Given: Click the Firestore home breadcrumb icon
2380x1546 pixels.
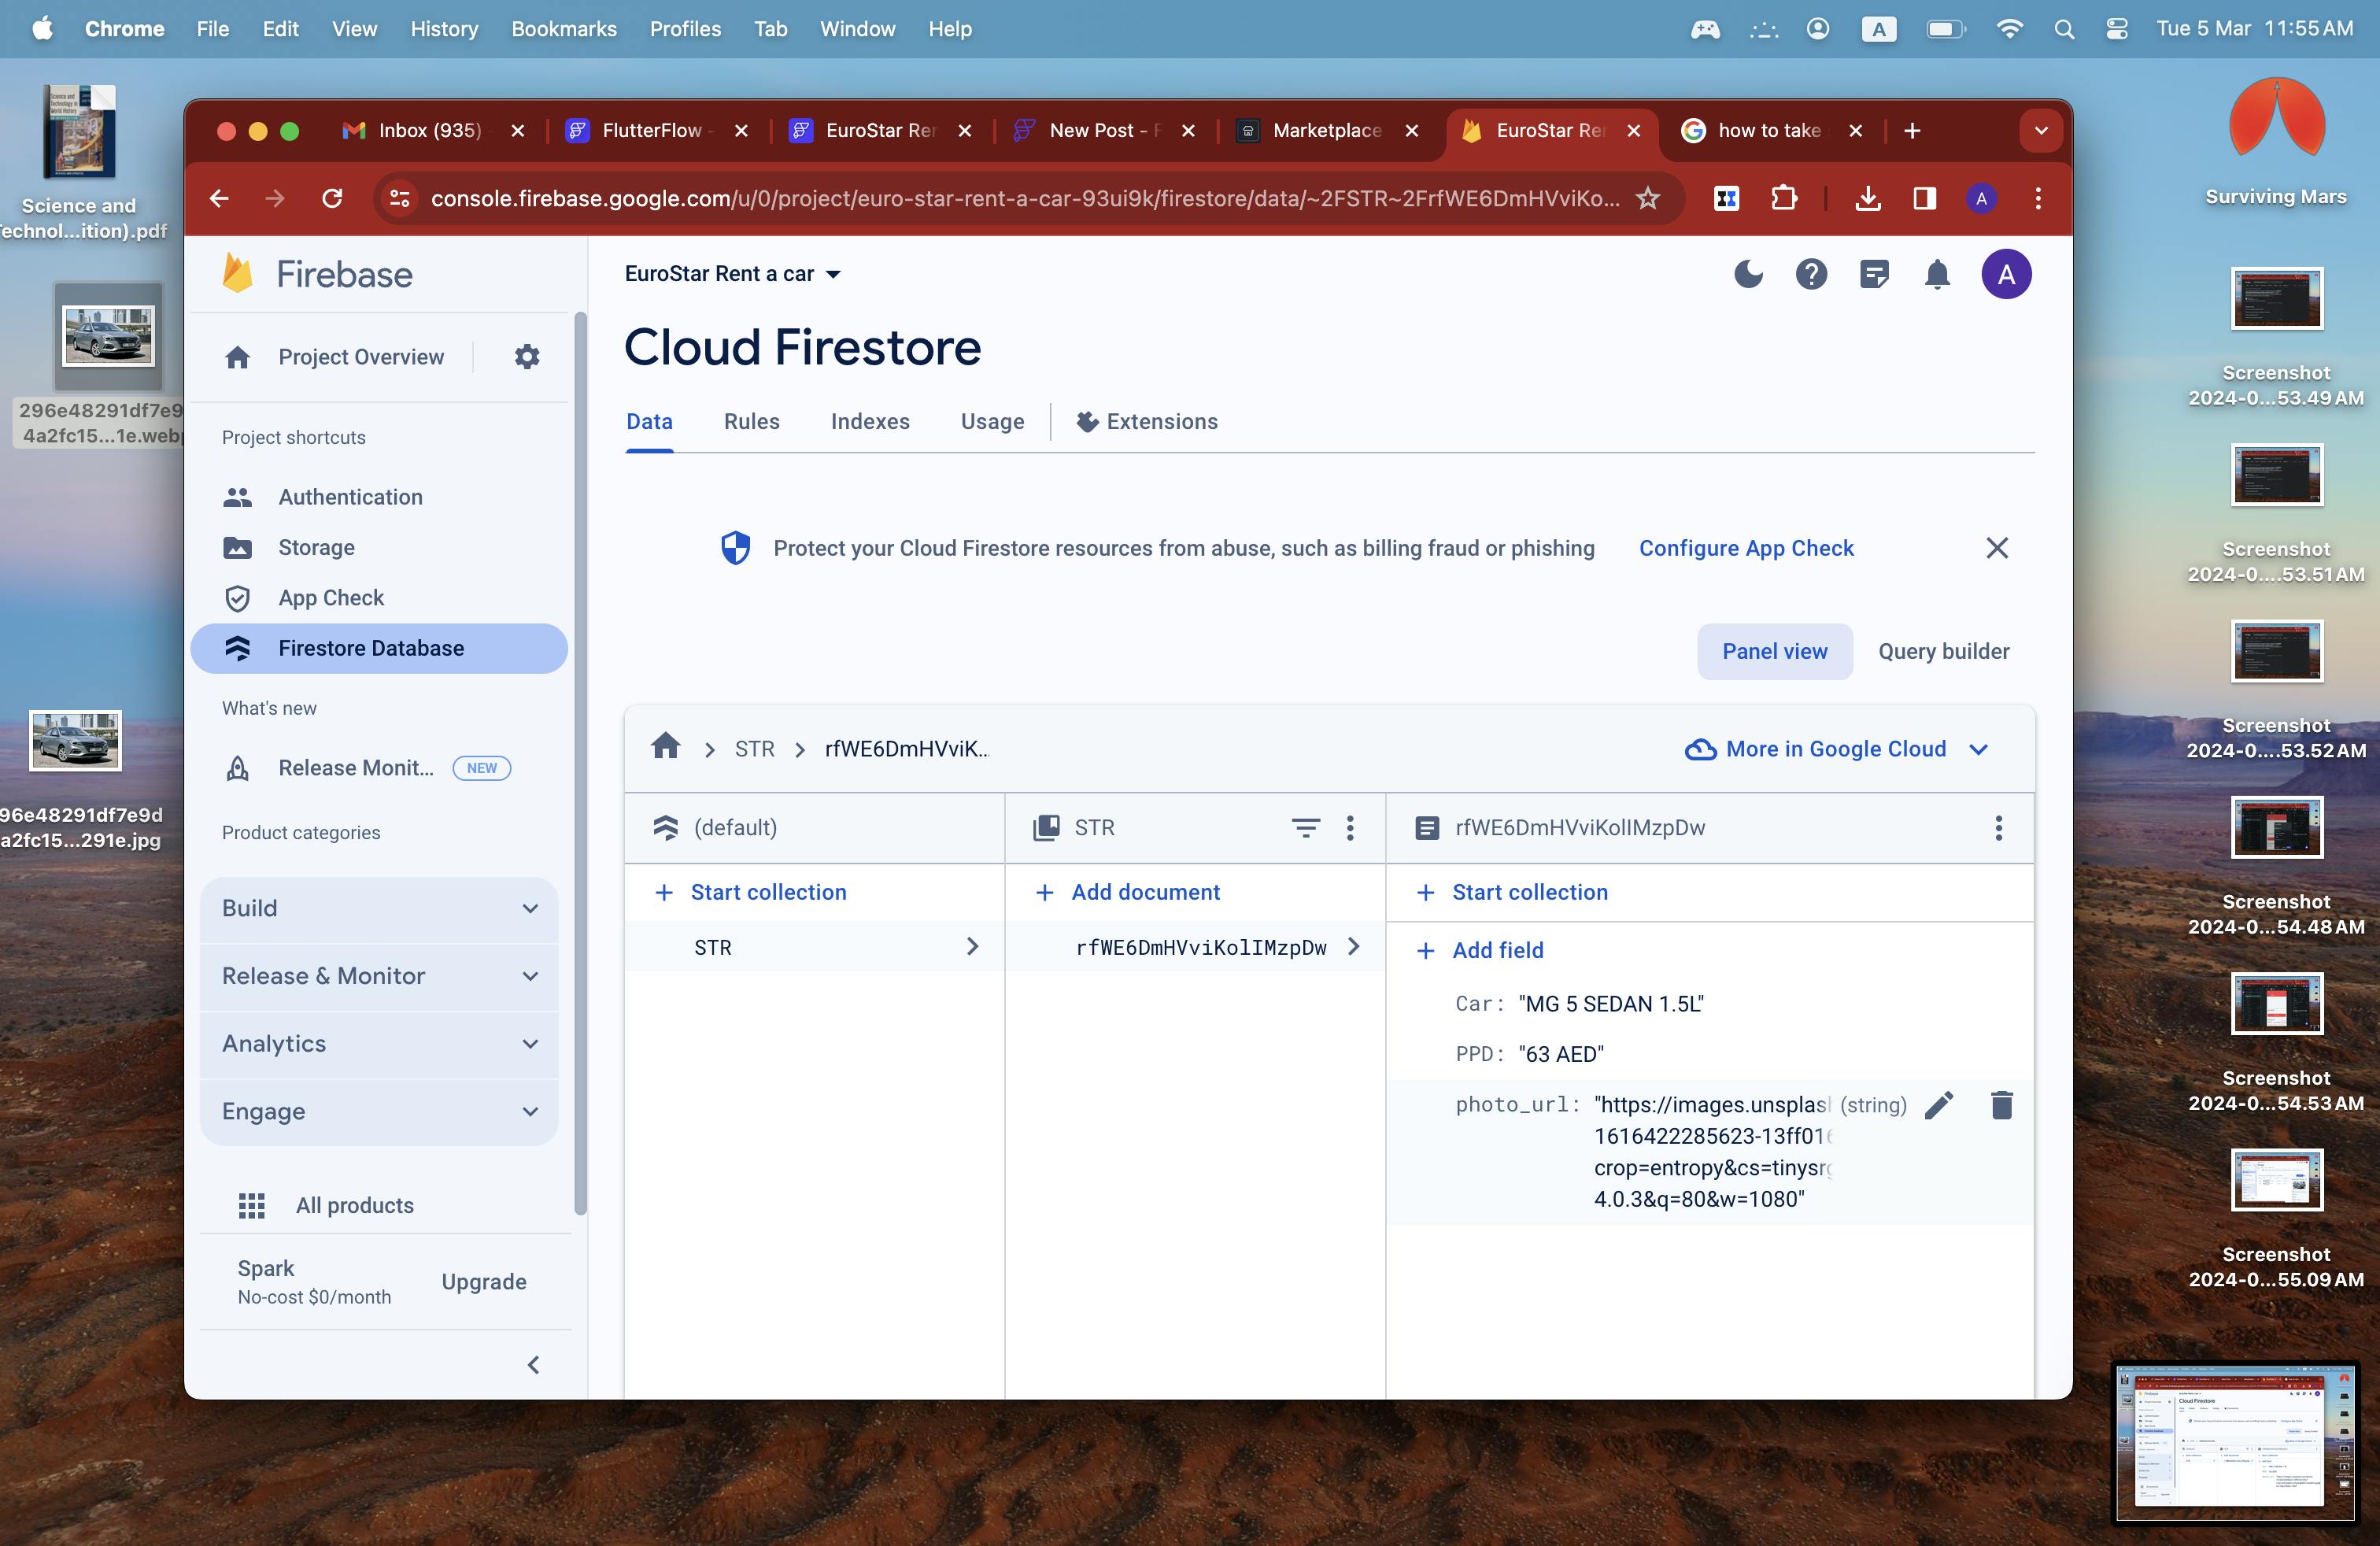Looking at the screenshot, I should click(665, 747).
